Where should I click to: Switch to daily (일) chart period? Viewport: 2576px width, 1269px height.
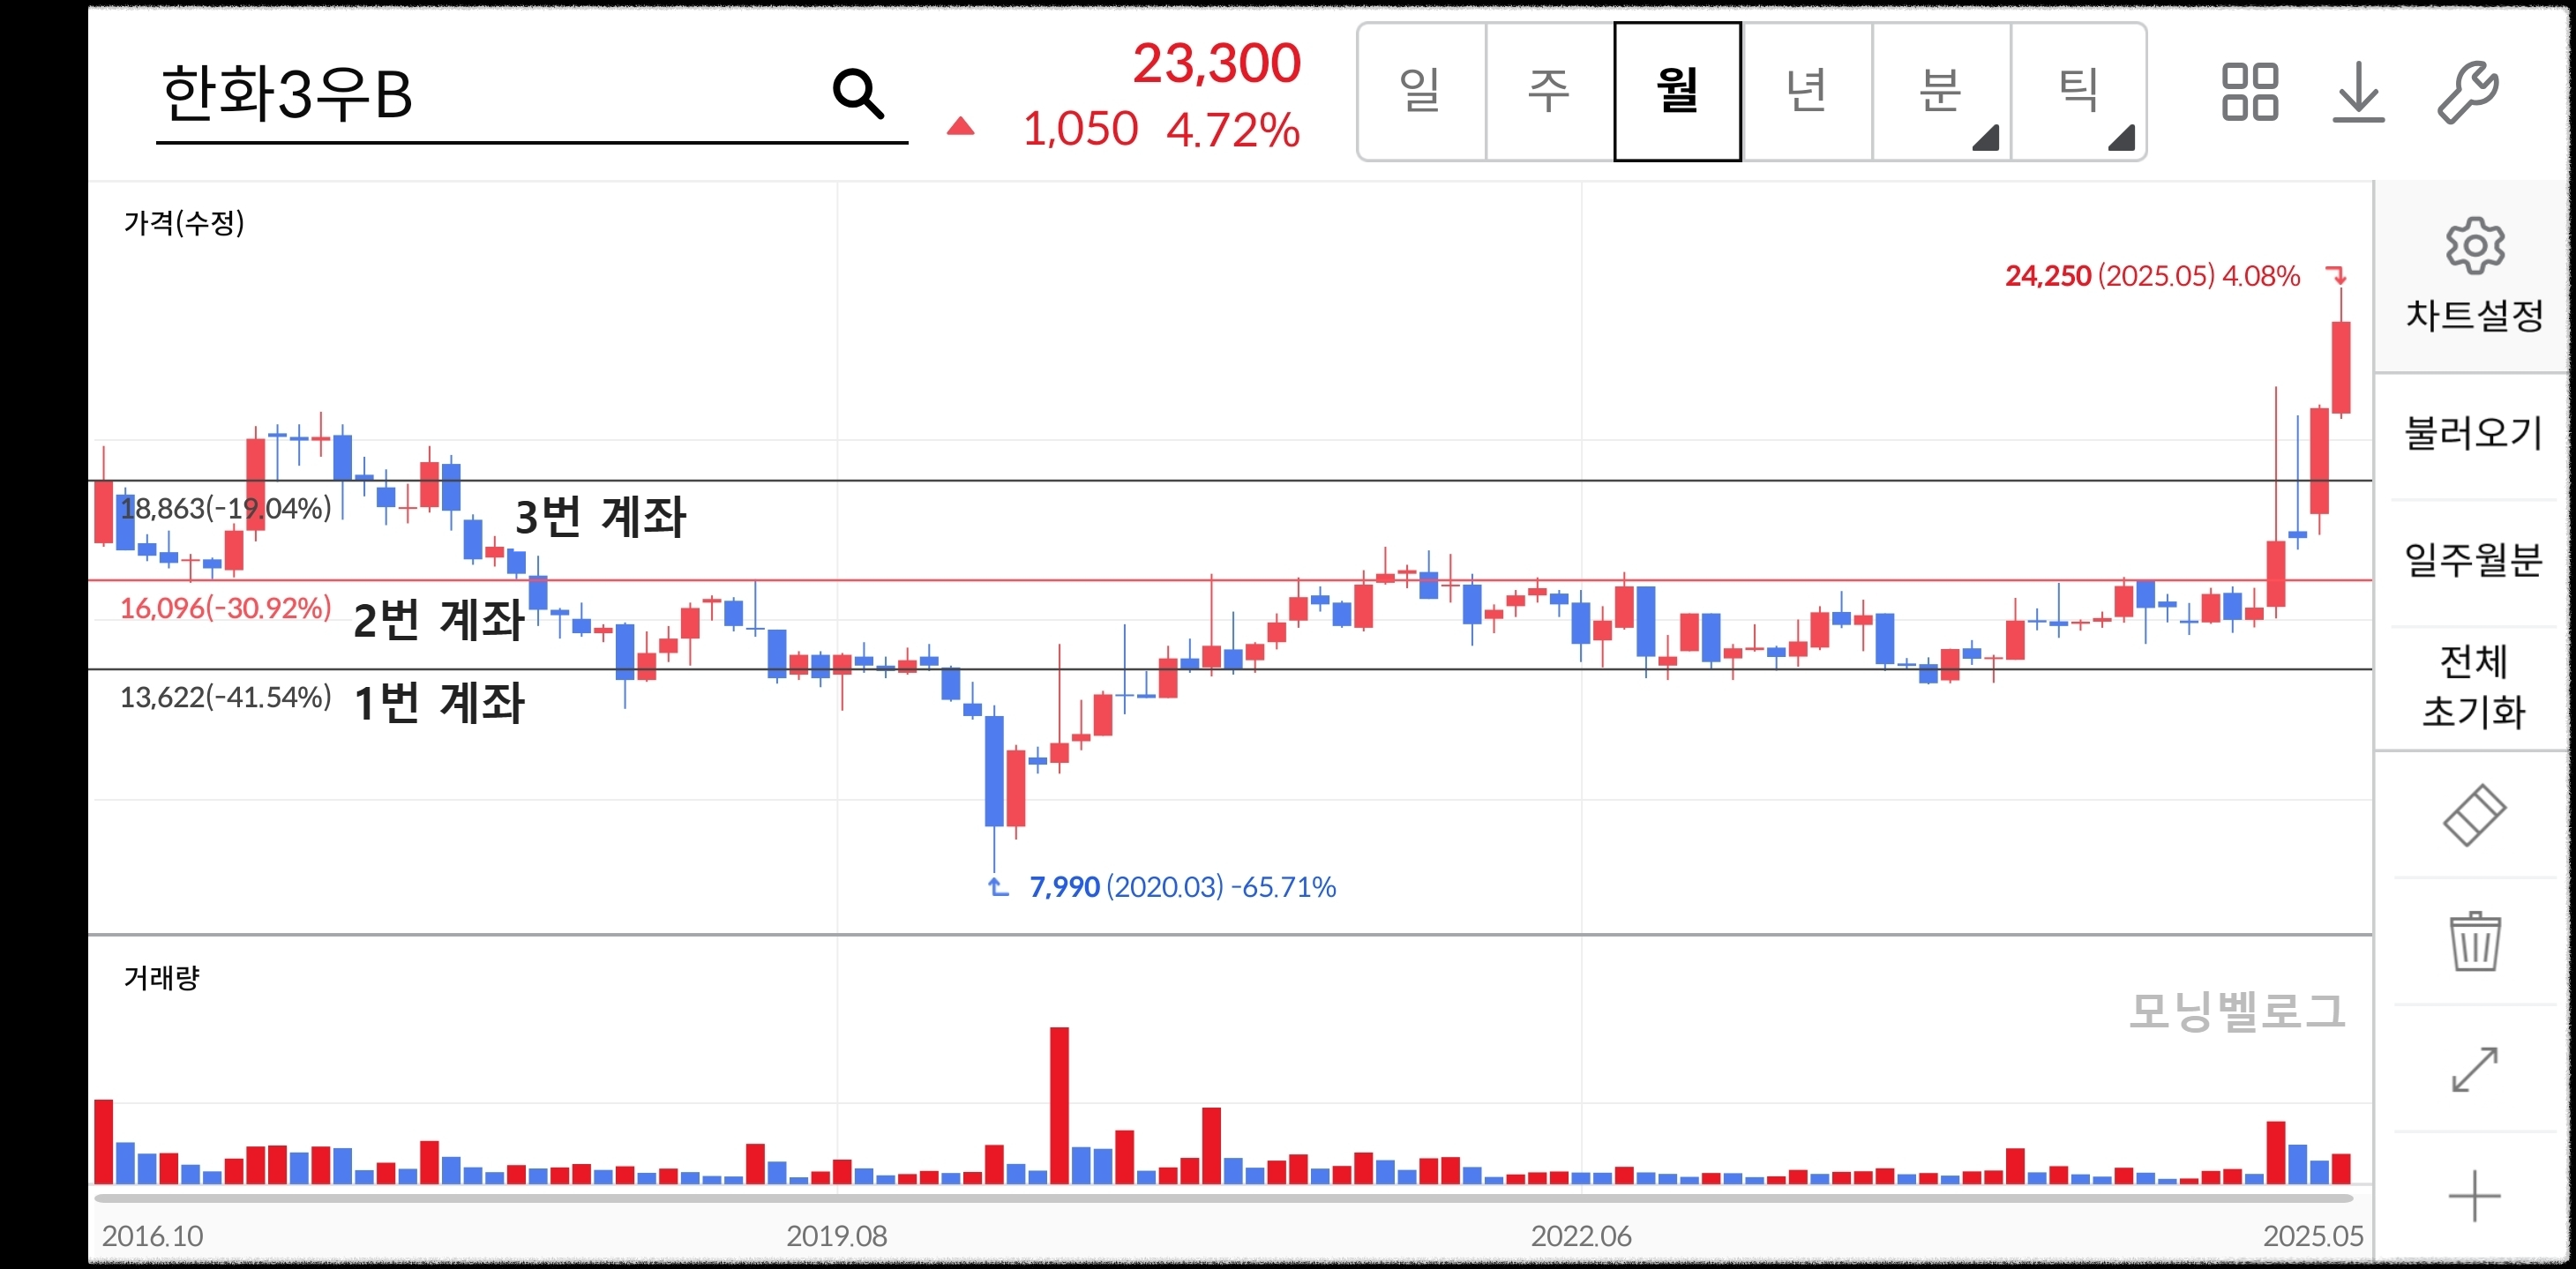pos(1421,91)
